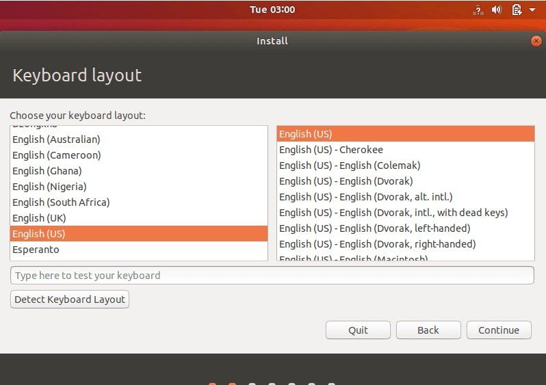This screenshot has width=546, height=385.
Task: Choose English (Colemak) variant
Action: [406, 165]
